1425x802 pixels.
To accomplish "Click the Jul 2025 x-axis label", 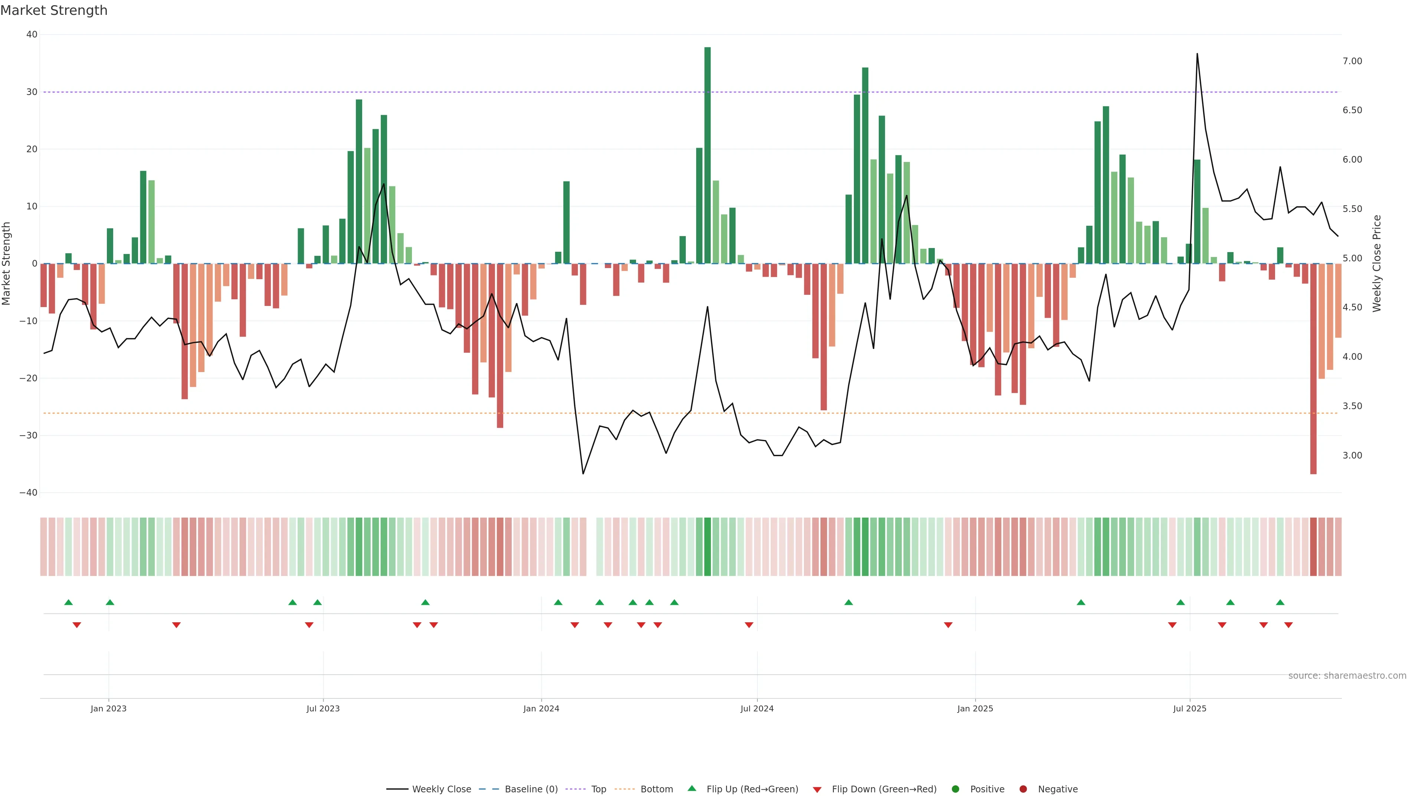I will pos(1189,708).
